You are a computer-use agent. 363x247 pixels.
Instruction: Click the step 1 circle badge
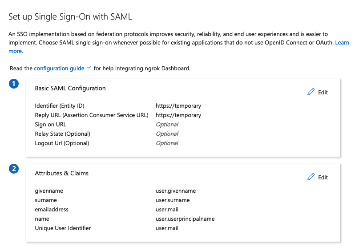[14, 84]
